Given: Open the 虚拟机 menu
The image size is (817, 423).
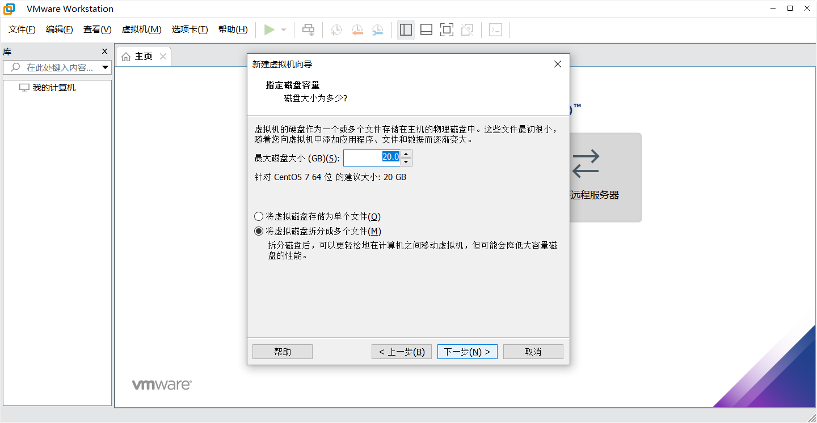Looking at the screenshot, I should (141, 29).
